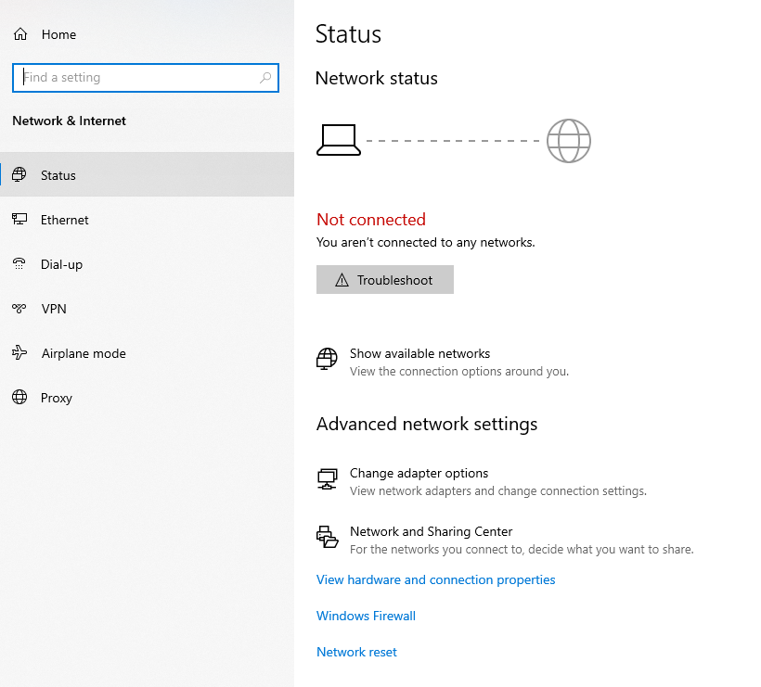The image size is (761, 687).
Task: Click the Show available networks icon
Action: coord(327,360)
